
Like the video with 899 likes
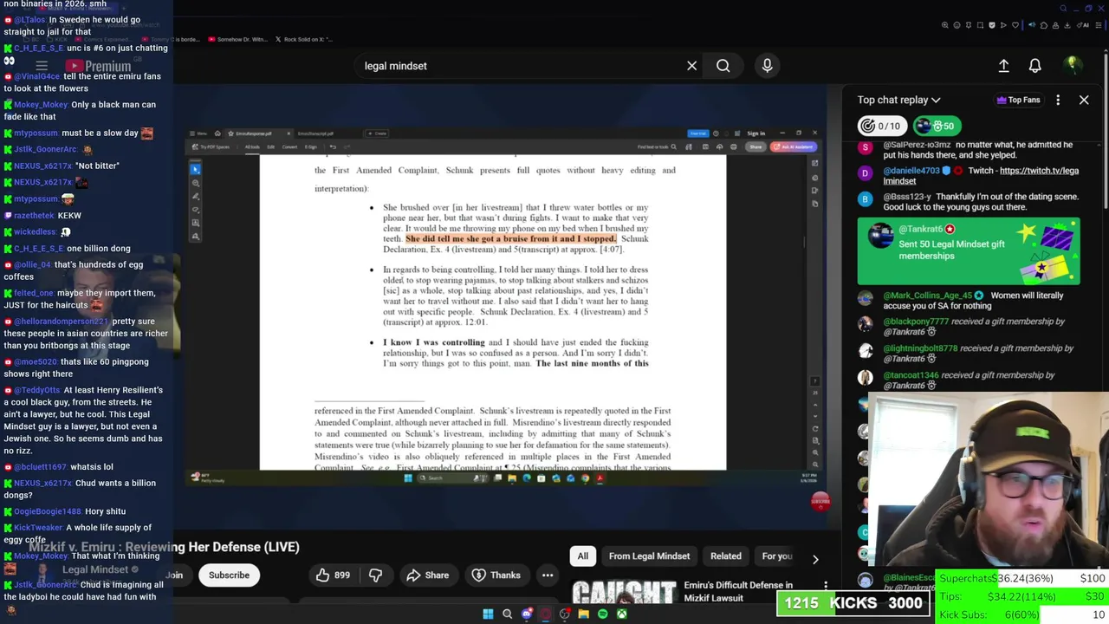pos(333,575)
